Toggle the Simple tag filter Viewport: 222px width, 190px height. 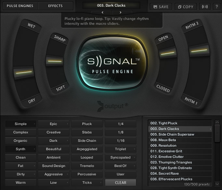tap(21, 124)
